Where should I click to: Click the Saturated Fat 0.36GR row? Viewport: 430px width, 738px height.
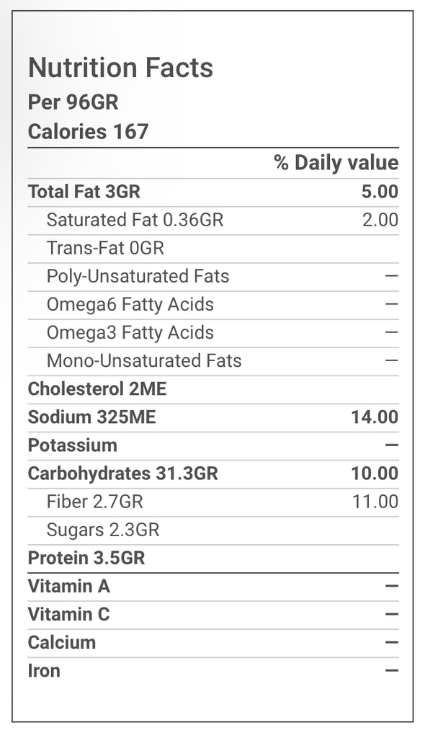(x=213, y=221)
